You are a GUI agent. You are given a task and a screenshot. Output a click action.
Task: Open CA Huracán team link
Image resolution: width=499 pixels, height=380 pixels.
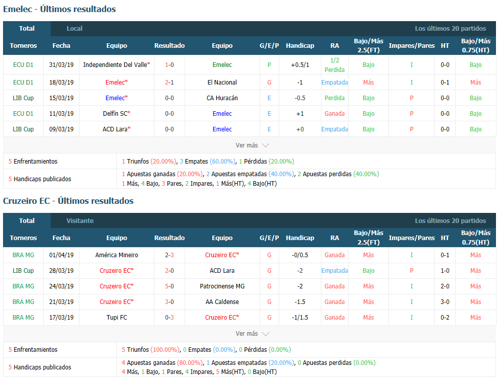click(x=222, y=98)
